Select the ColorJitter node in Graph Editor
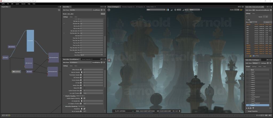This screenshot has height=118, width=273. (x=30, y=41)
